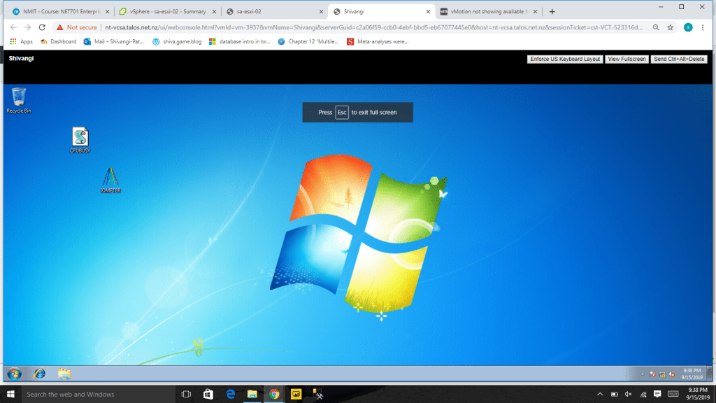Show hidden icons in the Windows 10 tray
716x403 pixels.
600,394
